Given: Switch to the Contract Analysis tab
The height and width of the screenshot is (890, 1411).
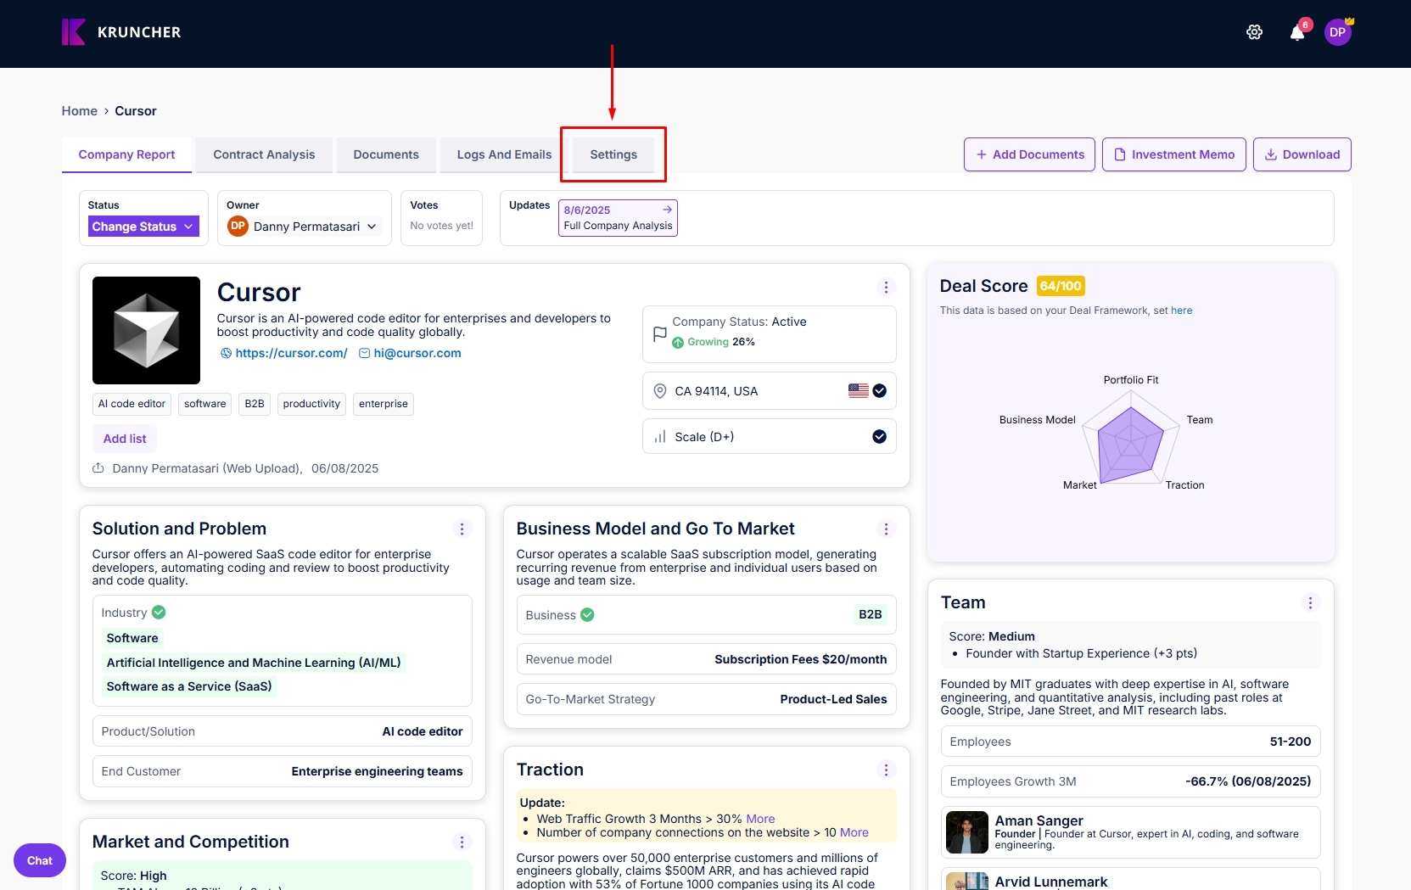Looking at the screenshot, I should pyautogui.click(x=264, y=155).
